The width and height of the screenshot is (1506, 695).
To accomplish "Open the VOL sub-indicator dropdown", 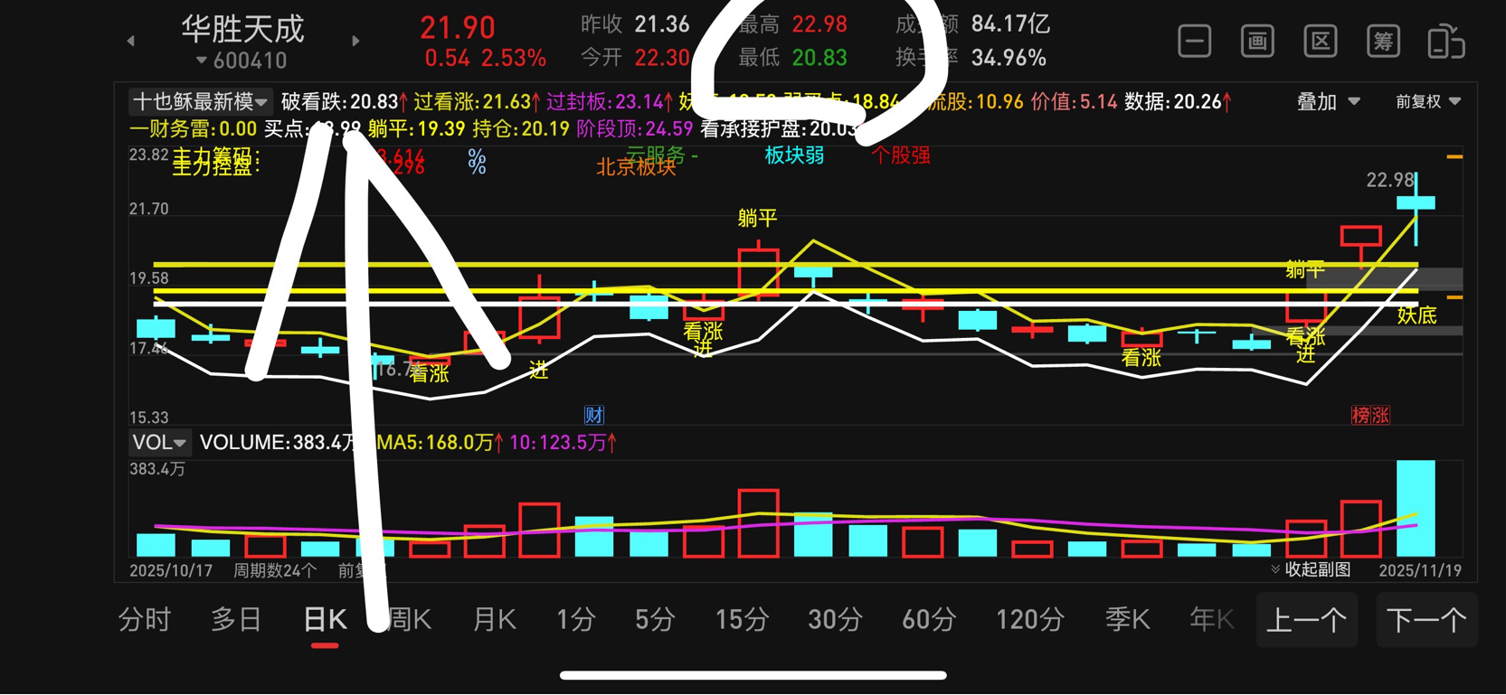I will 159,442.
